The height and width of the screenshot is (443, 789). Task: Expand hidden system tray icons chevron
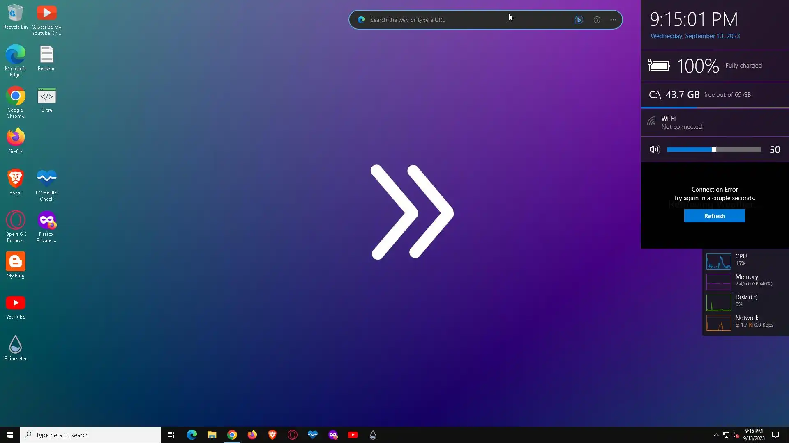point(716,435)
